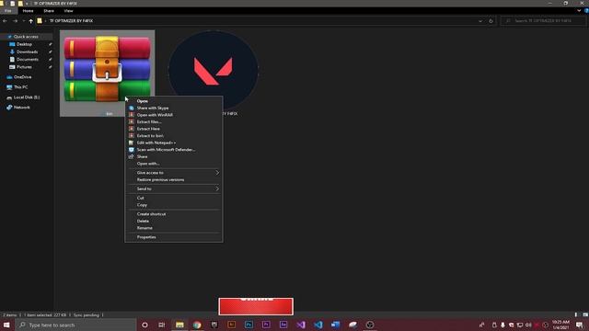Open the recent locations dropdown

23,21
